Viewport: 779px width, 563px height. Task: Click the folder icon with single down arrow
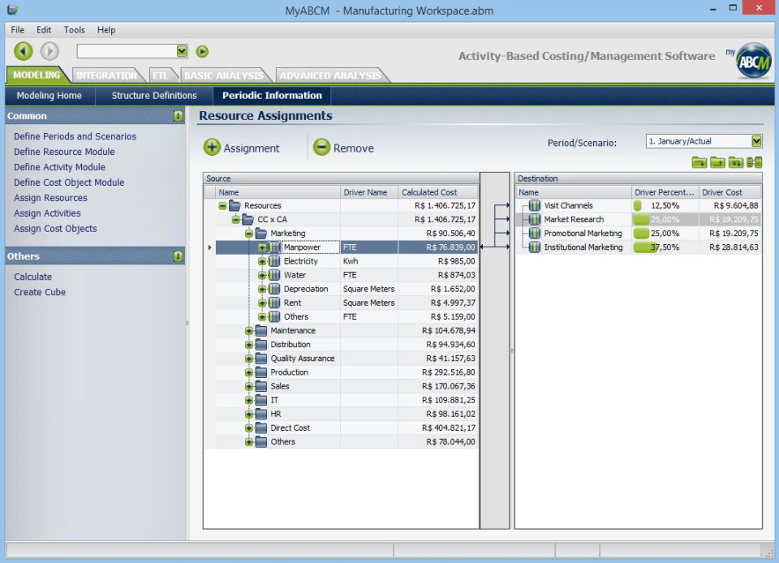click(699, 162)
